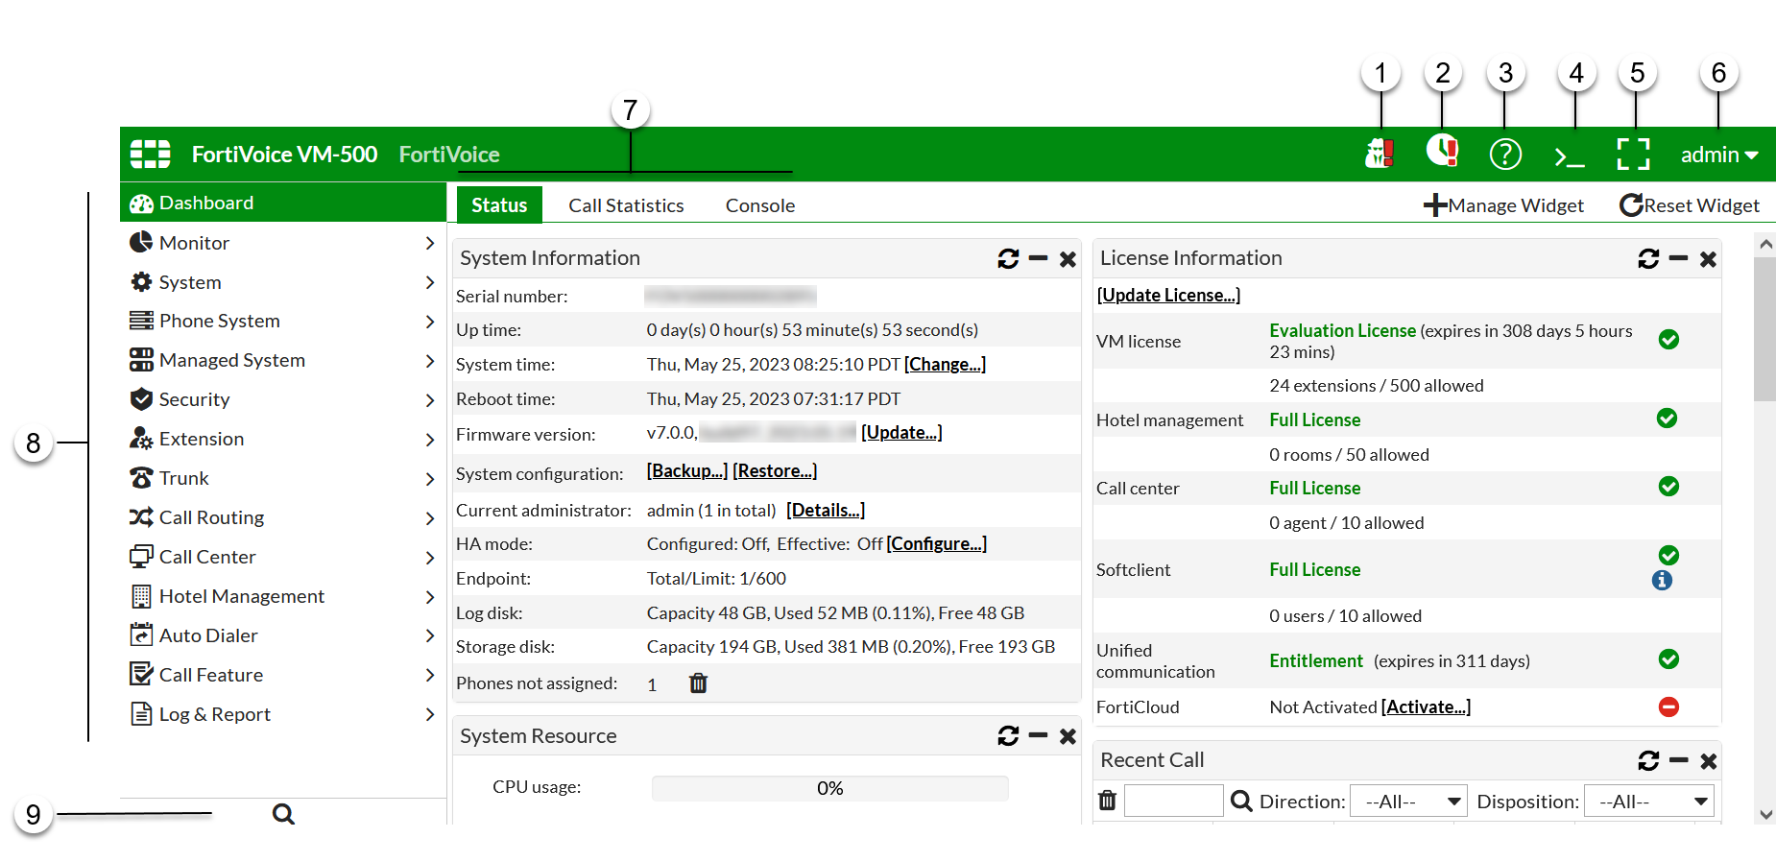1776x862 pixels.
Task: Select the Status tab
Action: (499, 205)
